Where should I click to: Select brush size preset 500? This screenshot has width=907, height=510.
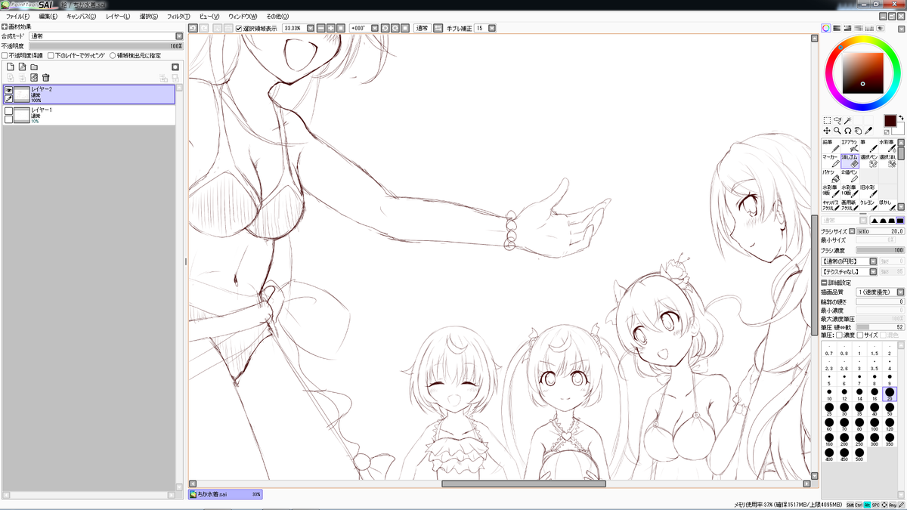(x=859, y=453)
